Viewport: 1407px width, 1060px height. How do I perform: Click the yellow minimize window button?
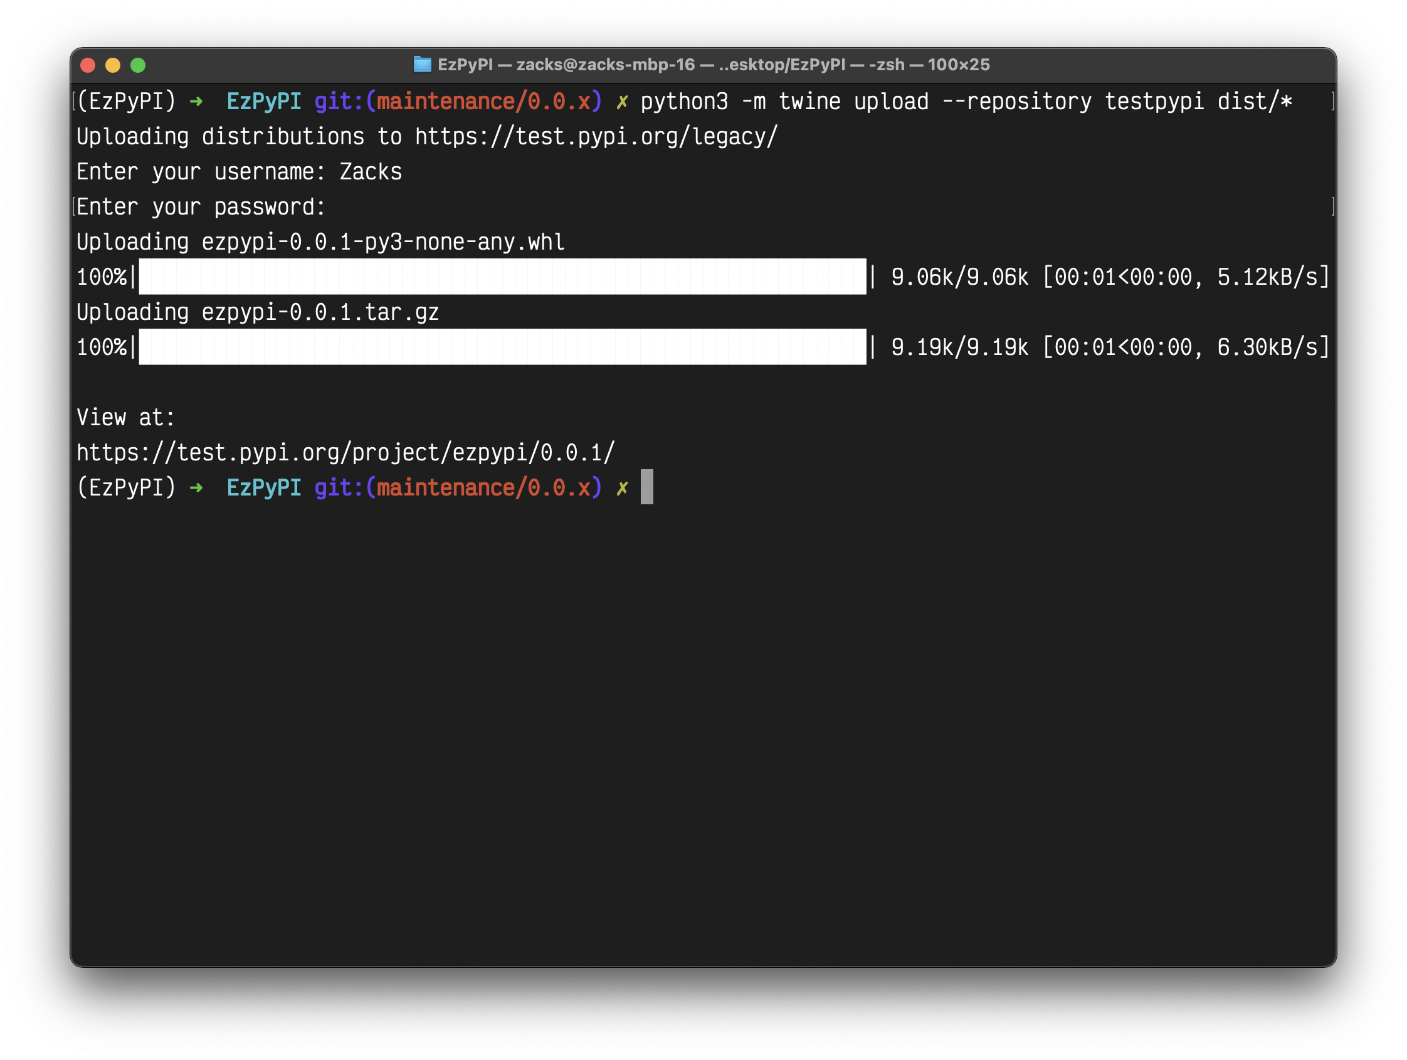pos(113,65)
